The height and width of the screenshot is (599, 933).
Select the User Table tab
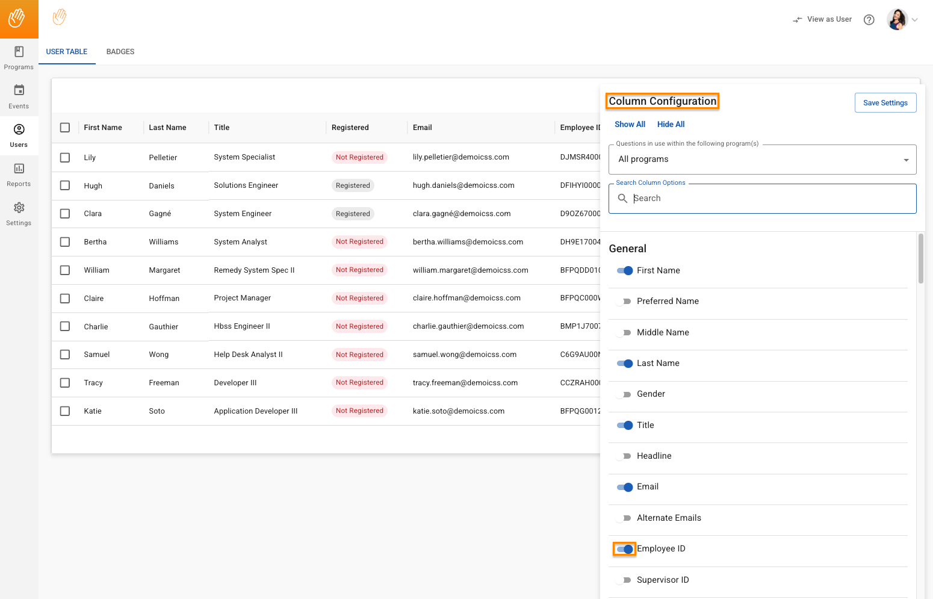point(67,52)
